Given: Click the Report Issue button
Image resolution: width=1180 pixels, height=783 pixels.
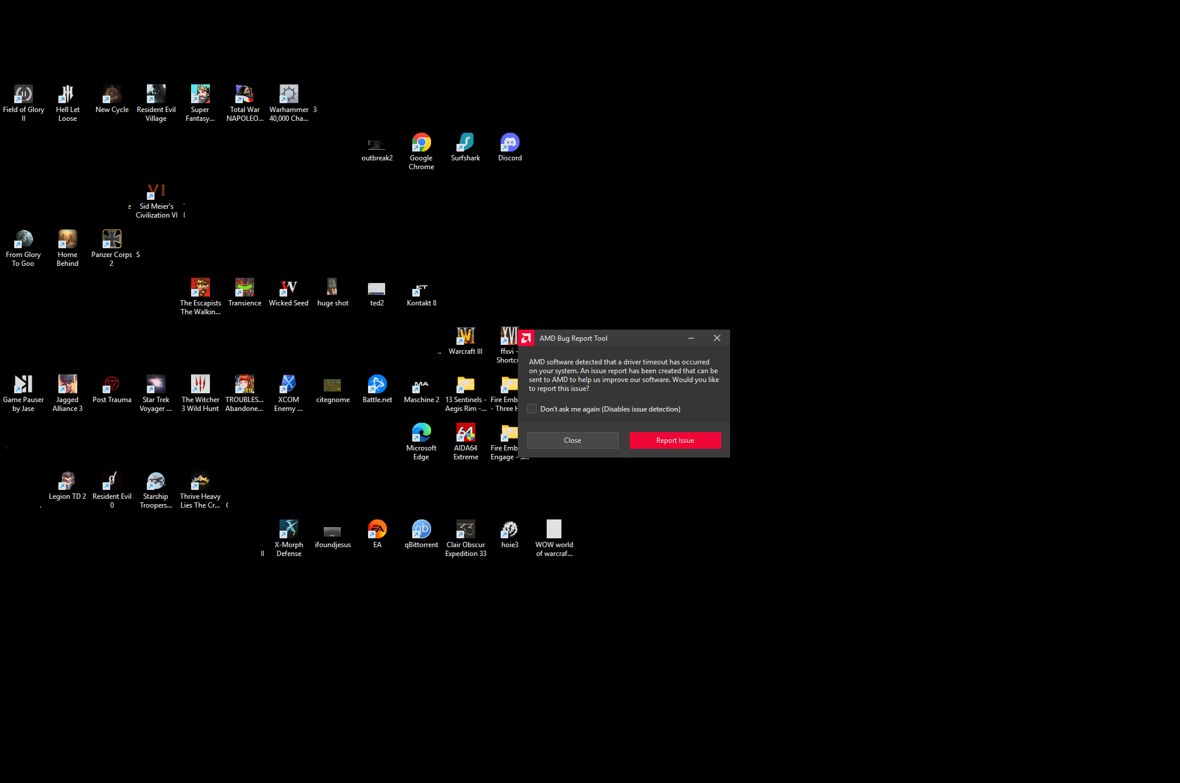Looking at the screenshot, I should [x=675, y=440].
